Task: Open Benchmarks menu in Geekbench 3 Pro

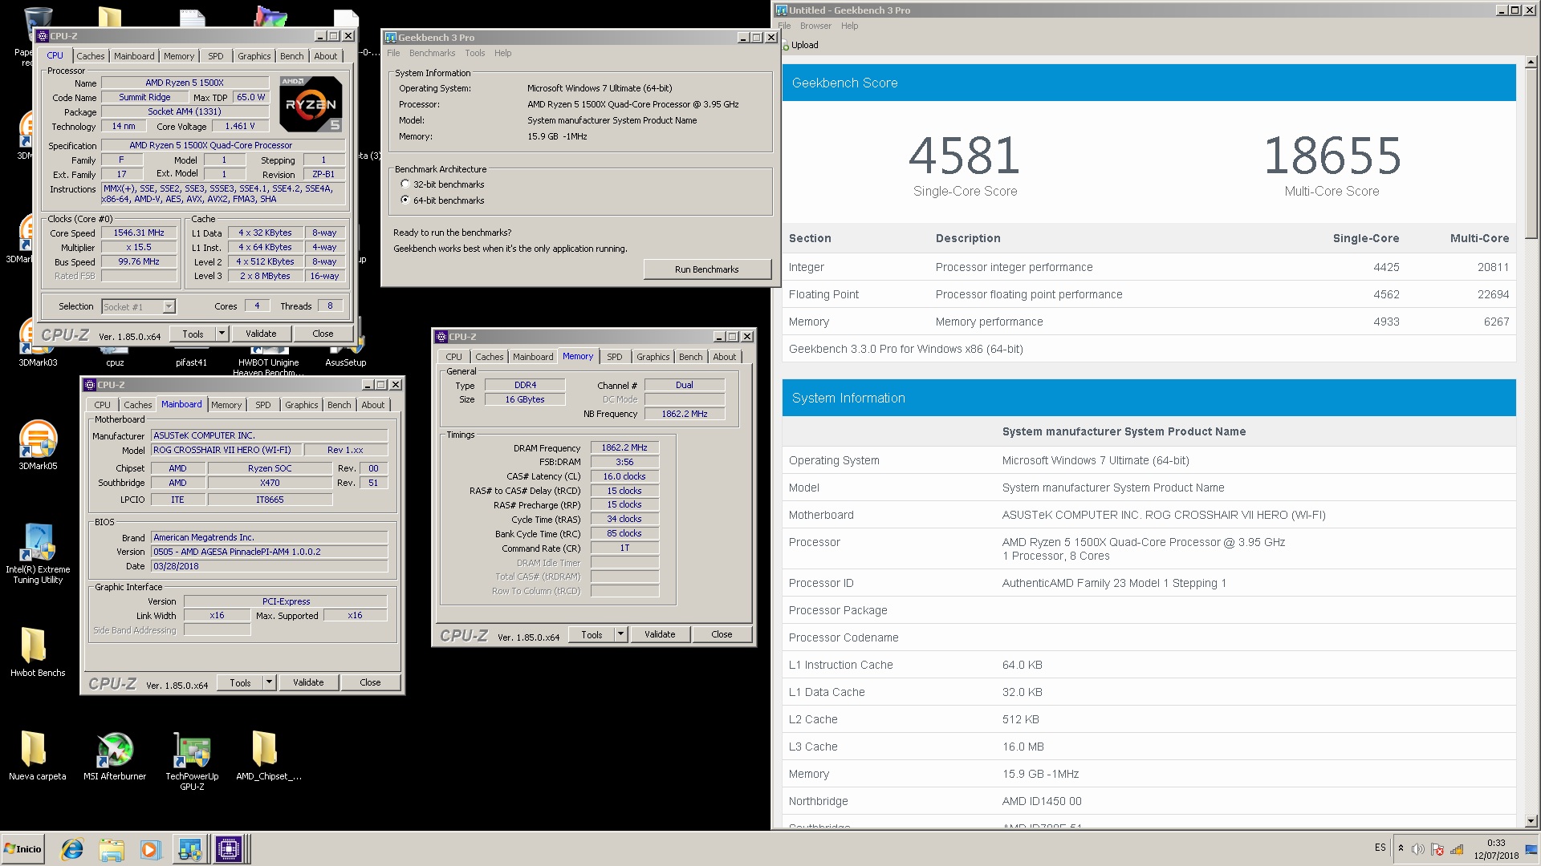Action: pos(432,53)
